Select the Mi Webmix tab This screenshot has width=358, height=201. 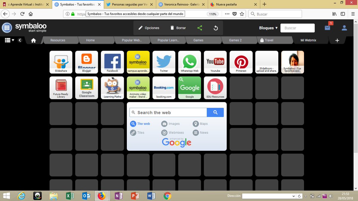coord(308,40)
